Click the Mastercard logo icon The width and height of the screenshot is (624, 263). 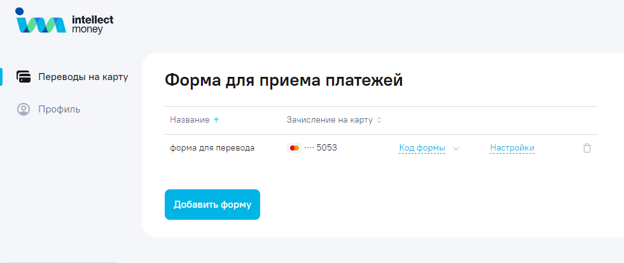coord(293,148)
